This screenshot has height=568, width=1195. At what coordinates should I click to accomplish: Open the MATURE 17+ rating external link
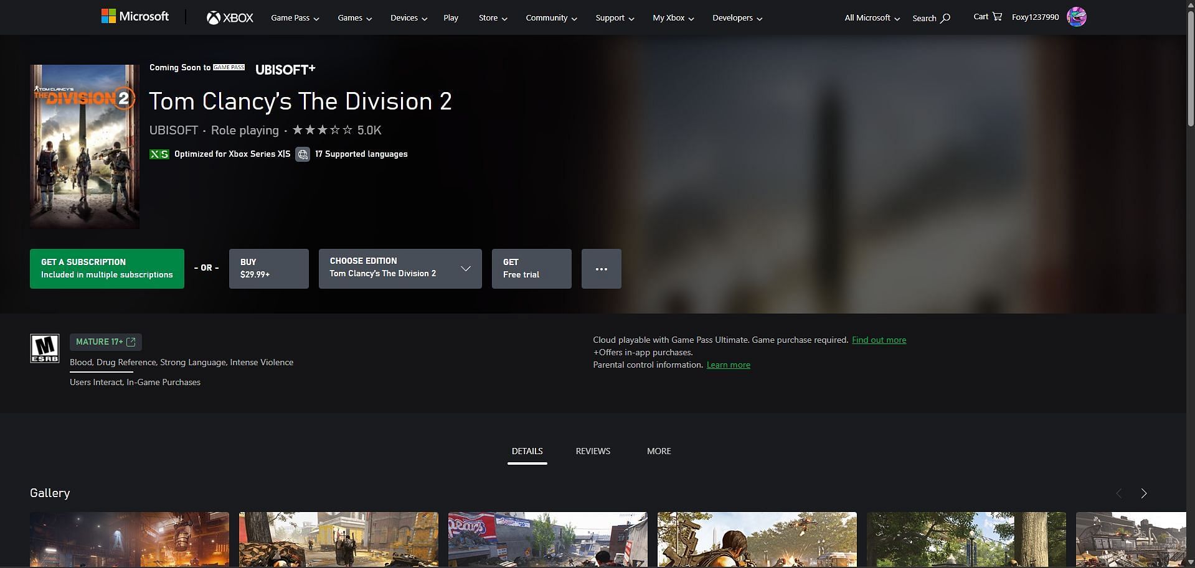(x=106, y=342)
